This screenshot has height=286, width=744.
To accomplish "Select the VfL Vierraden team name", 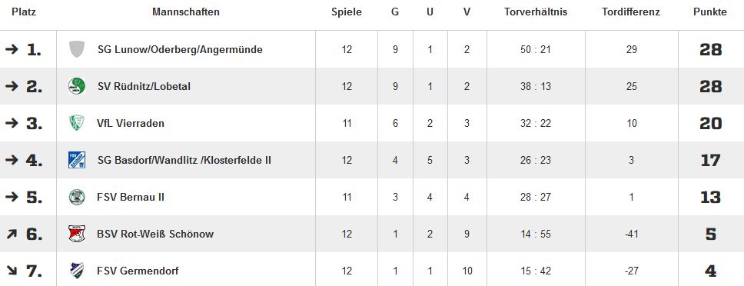I will pos(131,123).
